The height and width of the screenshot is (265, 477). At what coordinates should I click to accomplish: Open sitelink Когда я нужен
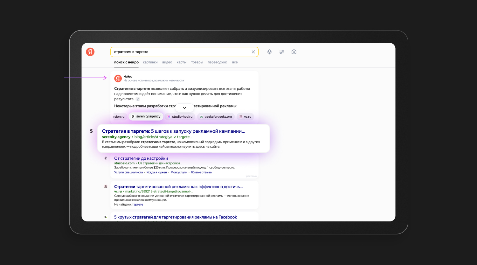point(156,172)
